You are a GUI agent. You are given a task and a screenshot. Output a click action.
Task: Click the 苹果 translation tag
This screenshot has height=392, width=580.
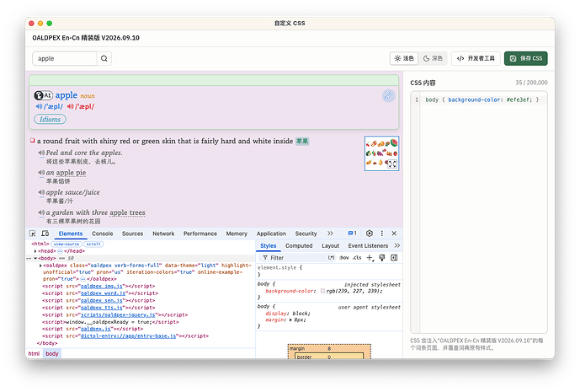tap(302, 141)
